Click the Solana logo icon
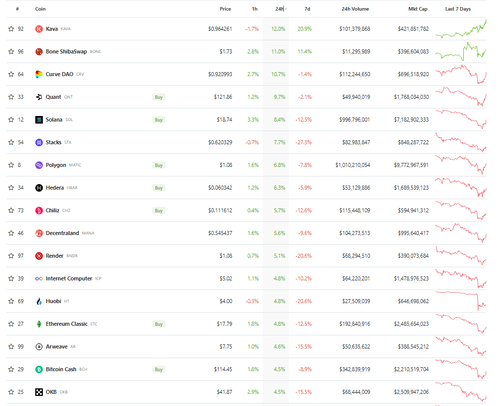 pos(39,120)
